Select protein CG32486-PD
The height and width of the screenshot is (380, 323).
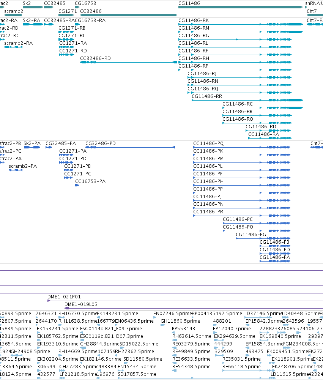click(x=100, y=143)
